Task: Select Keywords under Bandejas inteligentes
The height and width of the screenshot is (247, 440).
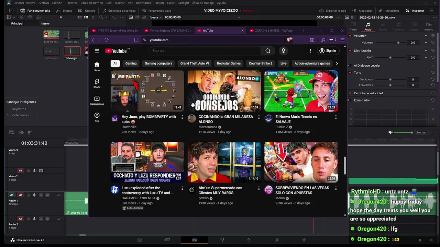Action: pyautogui.click(x=19, y=109)
